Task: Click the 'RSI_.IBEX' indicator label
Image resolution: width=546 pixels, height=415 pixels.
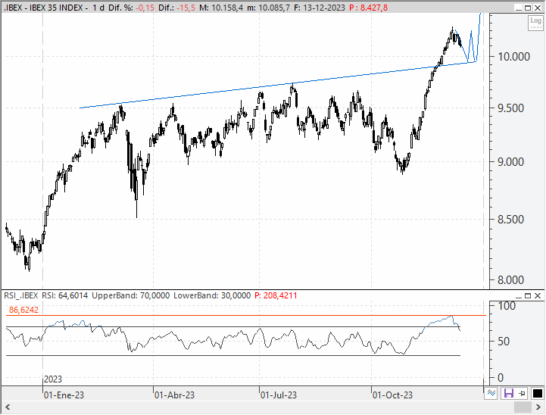Action: point(21,295)
